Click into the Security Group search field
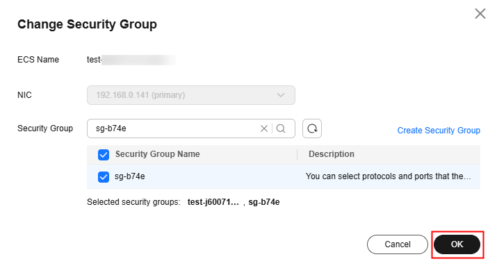497x266 pixels. 176,128
